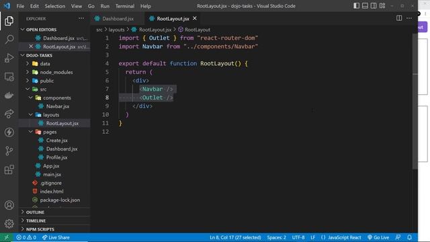Screen dimensions: 430x242
Task: Open Run and Debug view
Action: [9, 58]
